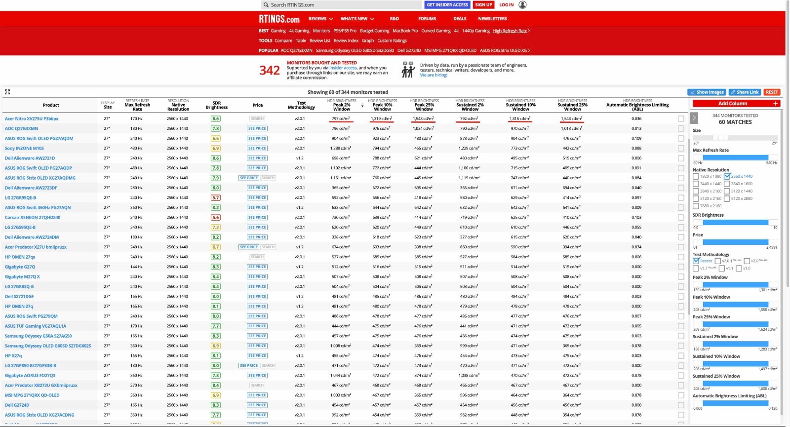This screenshot has width=790, height=427.
Task: Expand more Best categories with the chevron after High Refresh Rate
Action: tap(529, 31)
